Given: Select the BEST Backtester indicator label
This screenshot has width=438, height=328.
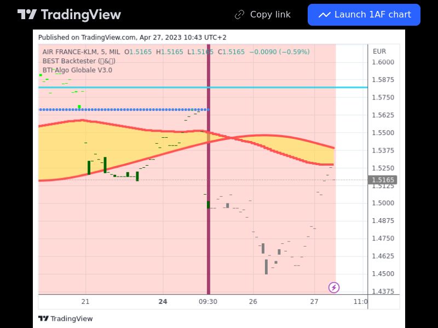Looking at the screenshot, I should tap(79, 61).
